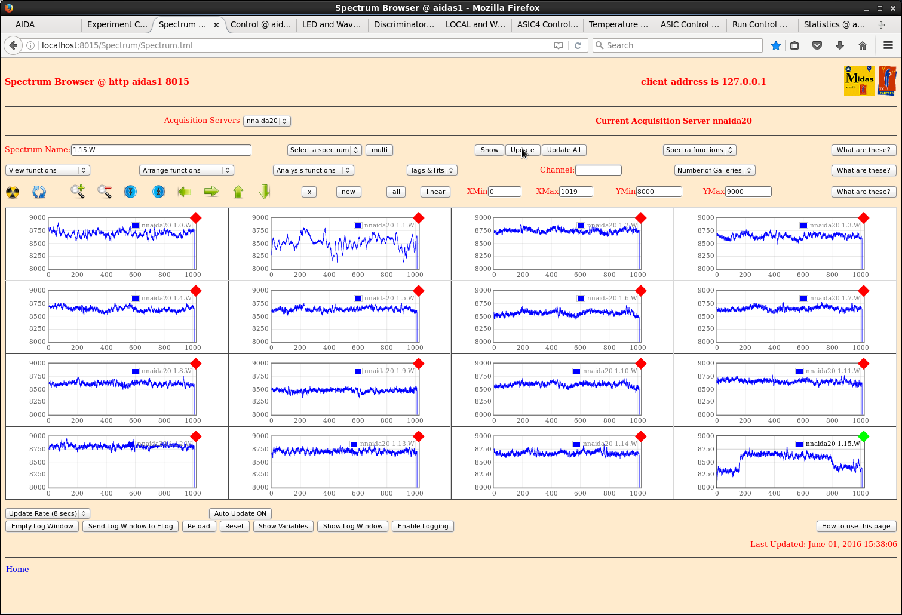The height and width of the screenshot is (615, 902).
Task: Switch to the Temperature tab
Action: 618,24
